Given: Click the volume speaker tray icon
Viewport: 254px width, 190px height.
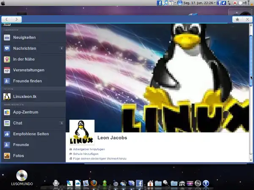Looking at the screenshot, I should (x=245, y=3).
